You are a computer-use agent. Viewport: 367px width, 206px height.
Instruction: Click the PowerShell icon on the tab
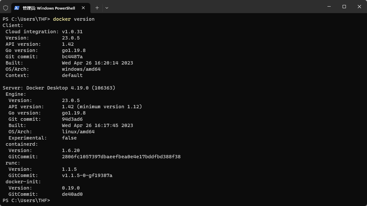point(16,8)
